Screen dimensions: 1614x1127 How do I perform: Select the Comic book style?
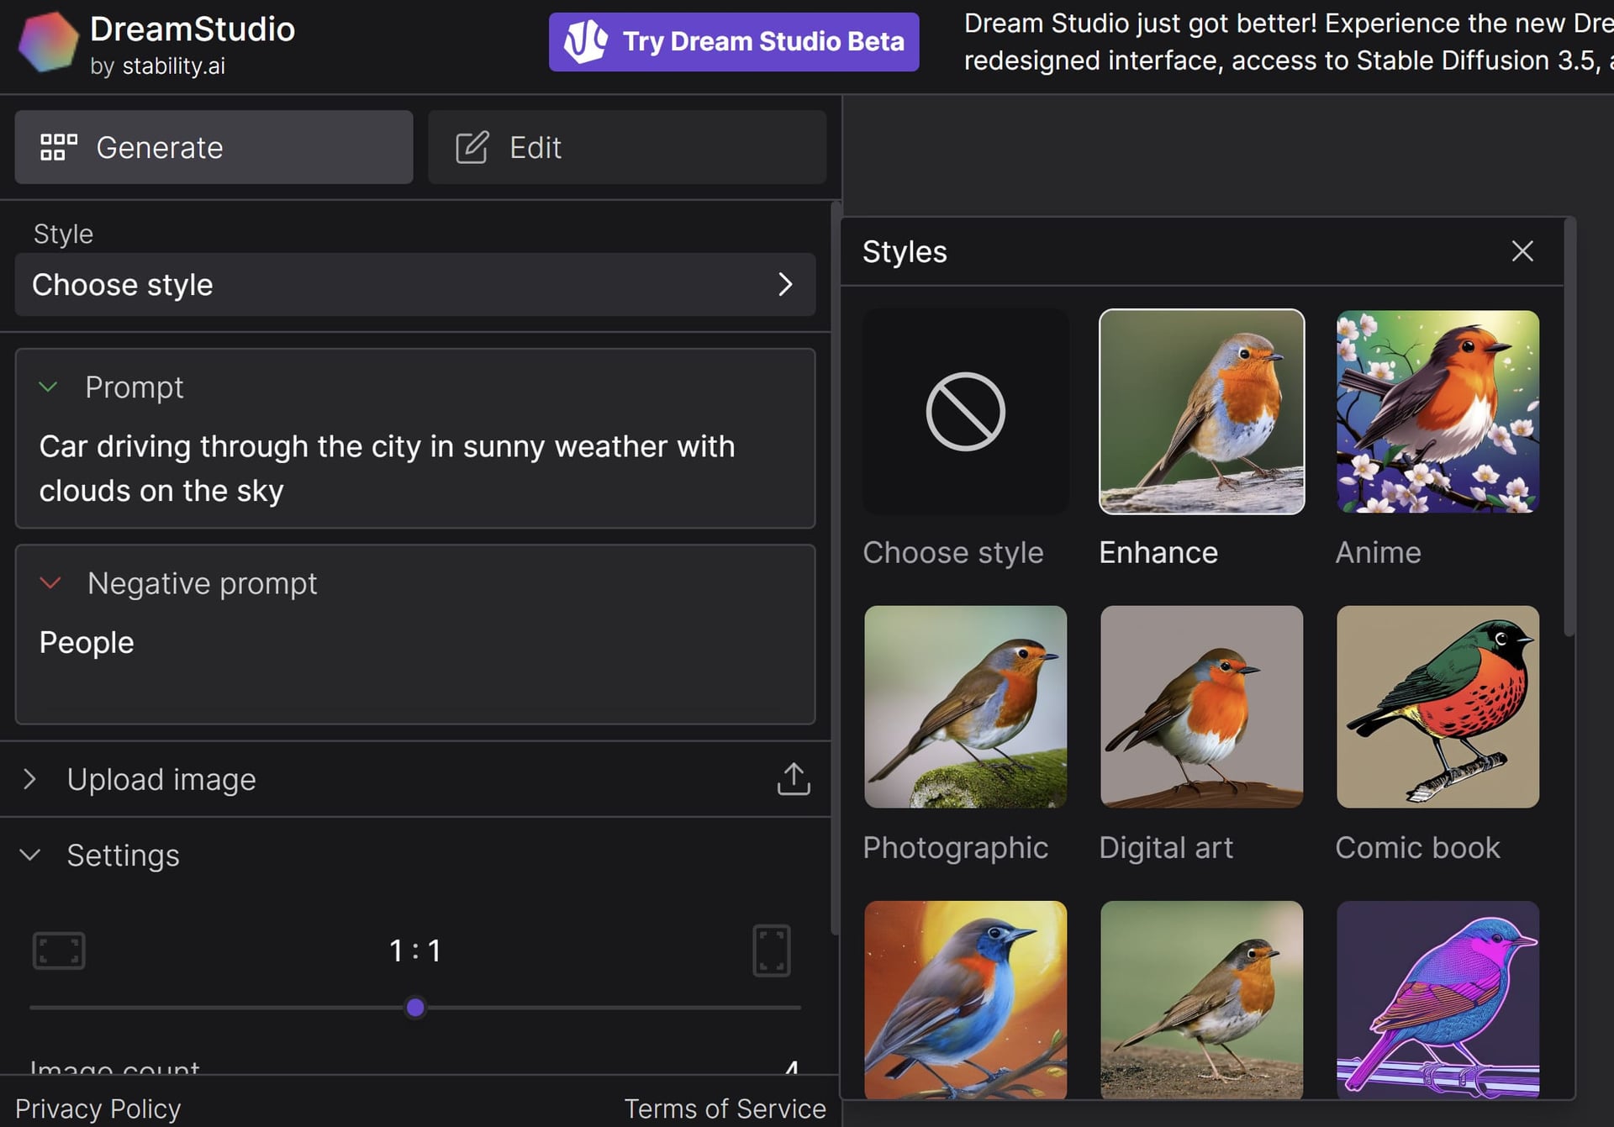[x=1437, y=707]
